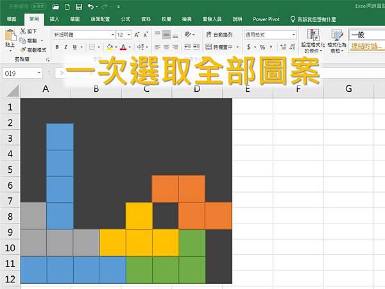Open the File tab (檔案)
385x289 pixels.
tap(12, 19)
